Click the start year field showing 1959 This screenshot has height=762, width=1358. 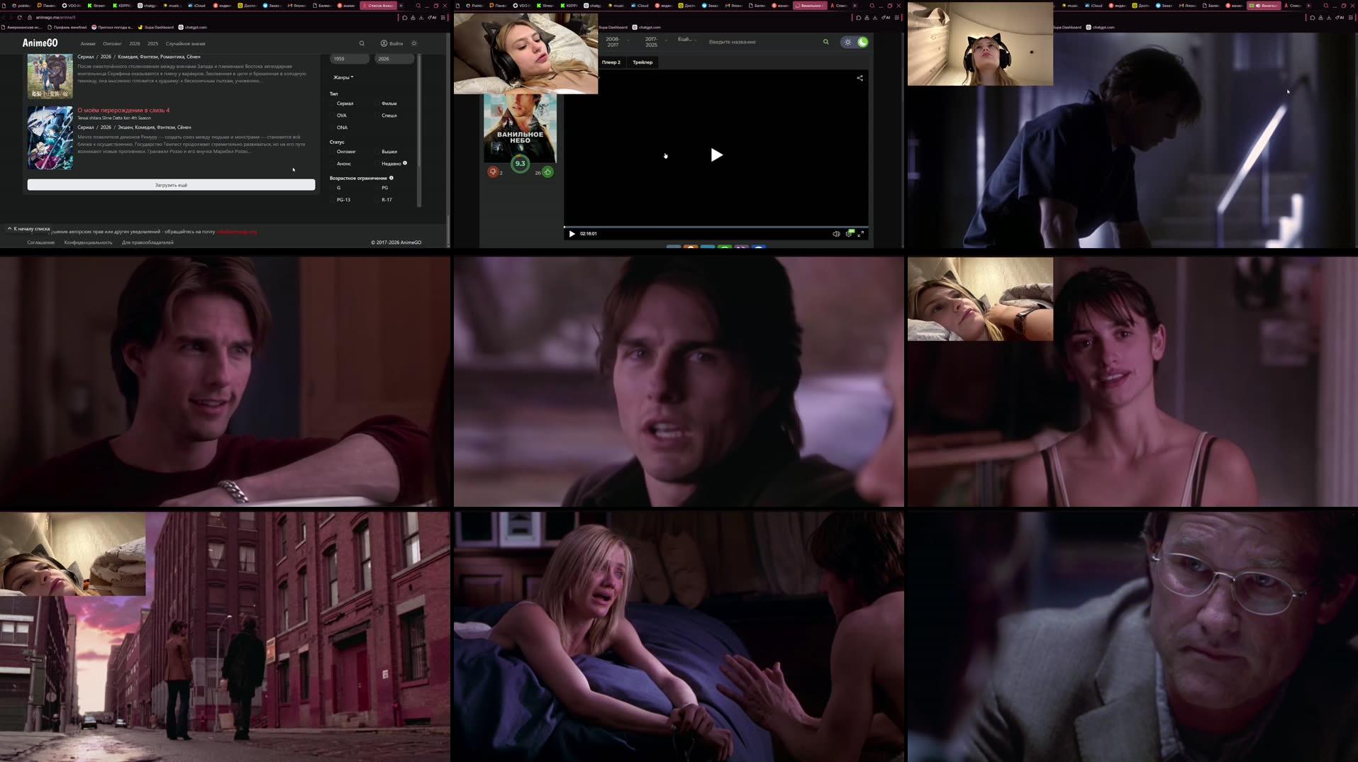click(350, 59)
